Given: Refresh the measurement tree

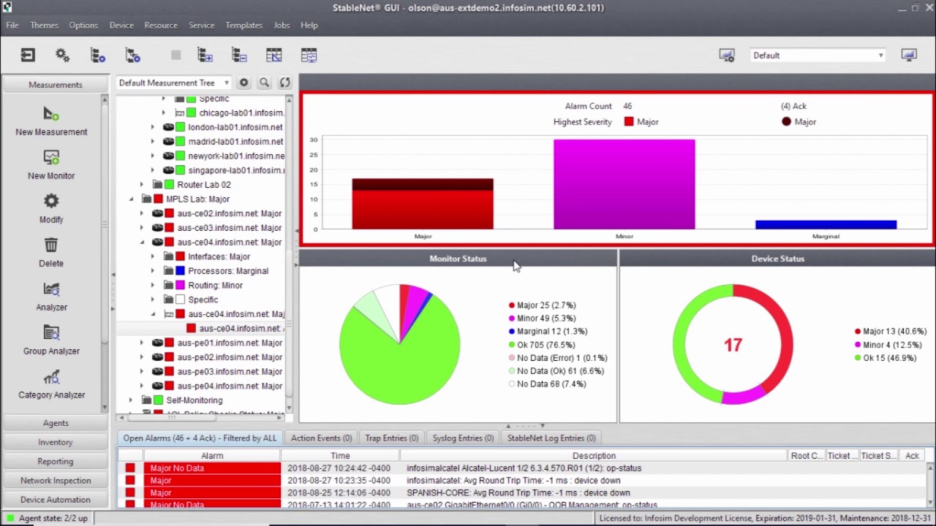Looking at the screenshot, I should [x=284, y=83].
